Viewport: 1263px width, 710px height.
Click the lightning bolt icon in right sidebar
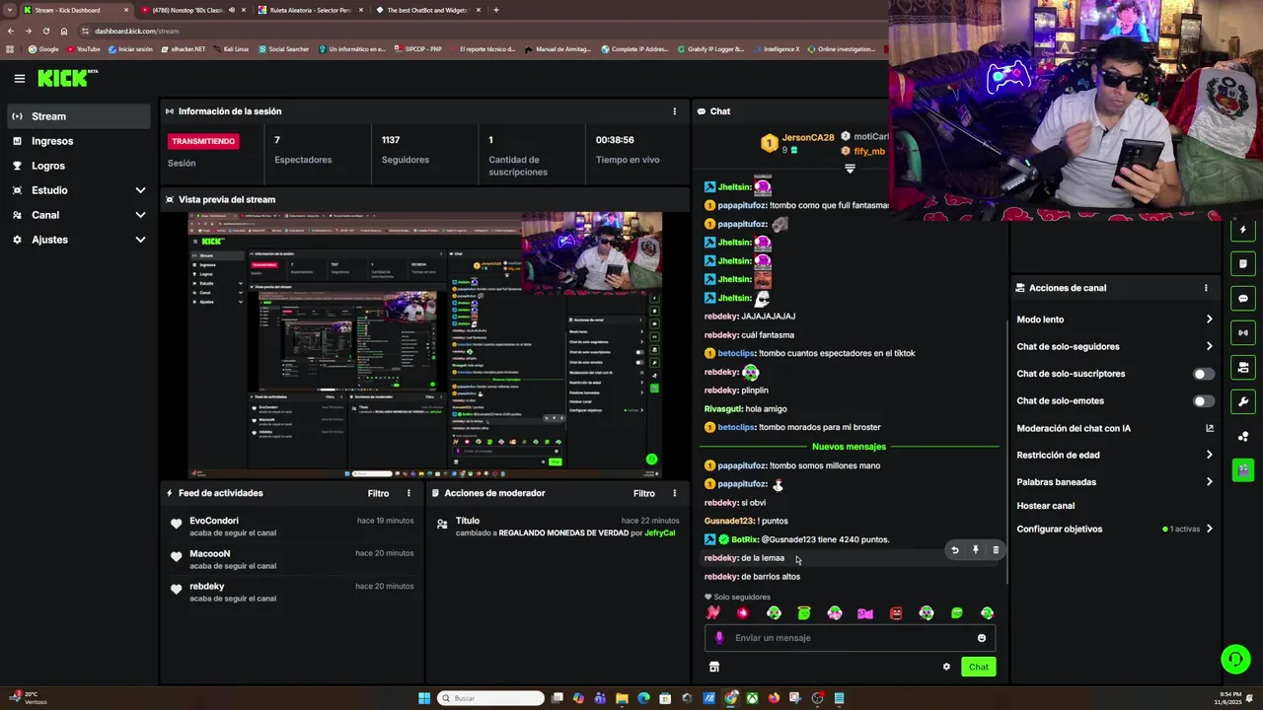(1243, 230)
